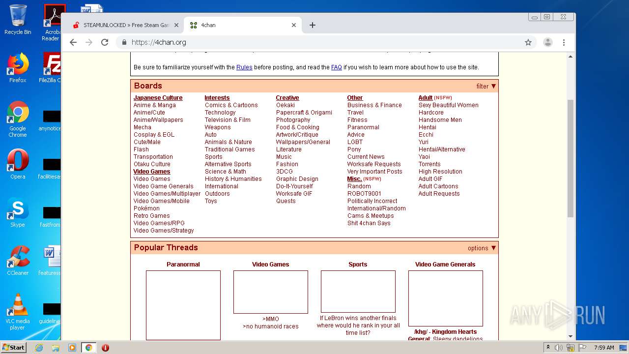Click the Creative category heading
629x354 pixels.
pyautogui.click(x=287, y=98)
